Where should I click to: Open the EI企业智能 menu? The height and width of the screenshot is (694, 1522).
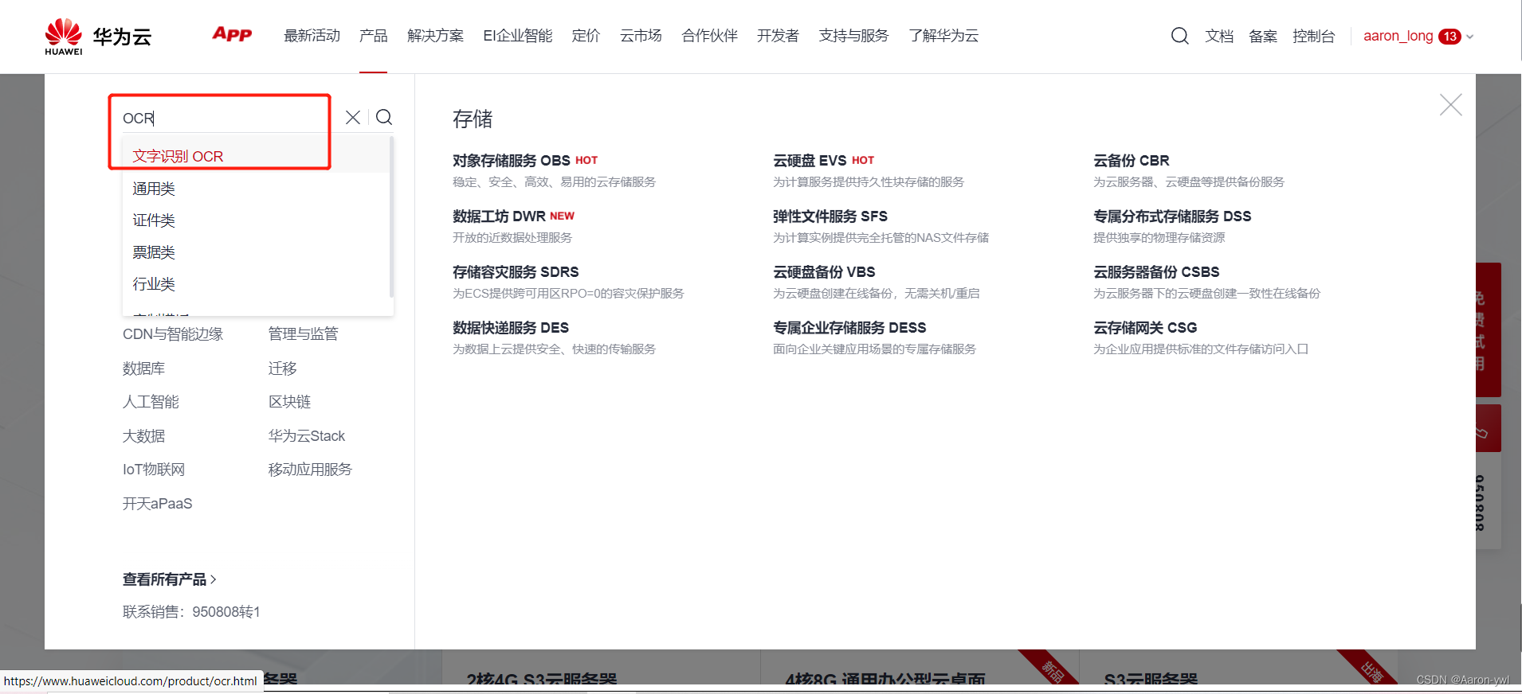[518, 36]
